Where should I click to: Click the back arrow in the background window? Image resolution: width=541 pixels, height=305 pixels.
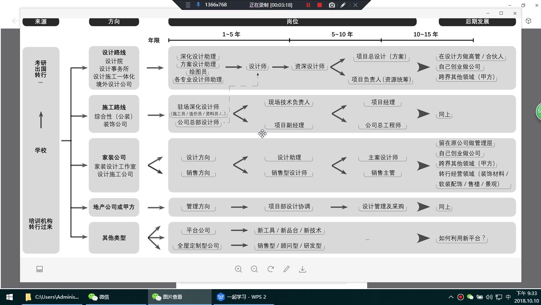coord(15,21)
